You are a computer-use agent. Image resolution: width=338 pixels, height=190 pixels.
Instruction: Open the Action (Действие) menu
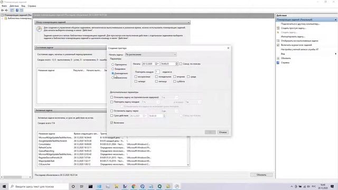(14, 6)
